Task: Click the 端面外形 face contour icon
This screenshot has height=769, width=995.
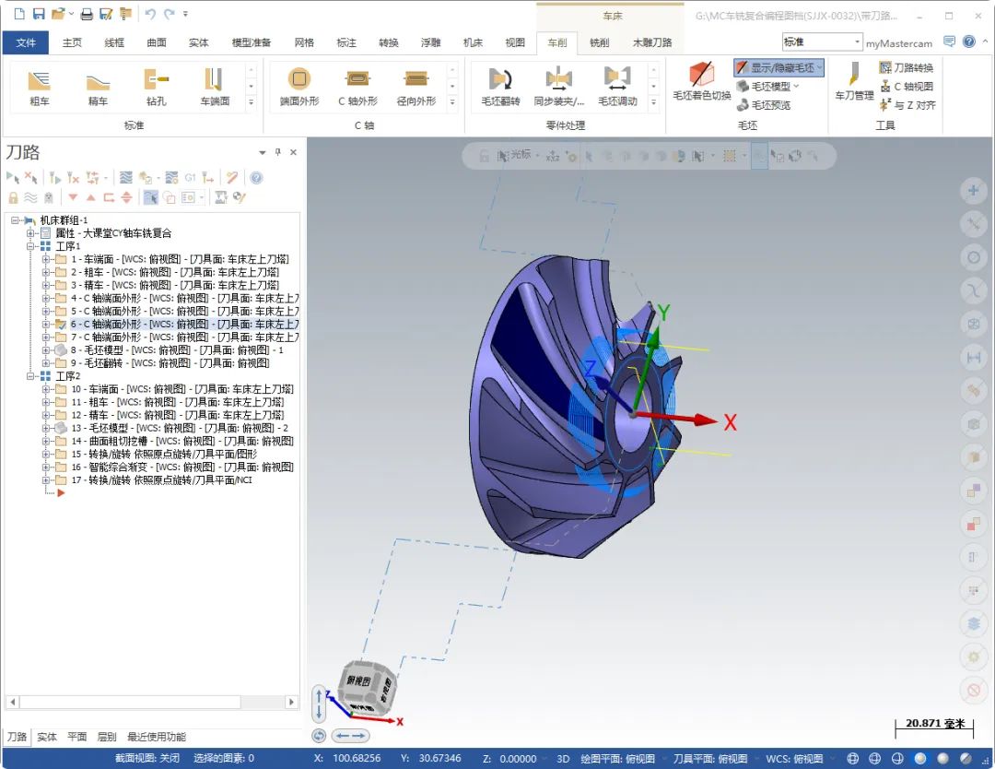Action: coord(299,86)
